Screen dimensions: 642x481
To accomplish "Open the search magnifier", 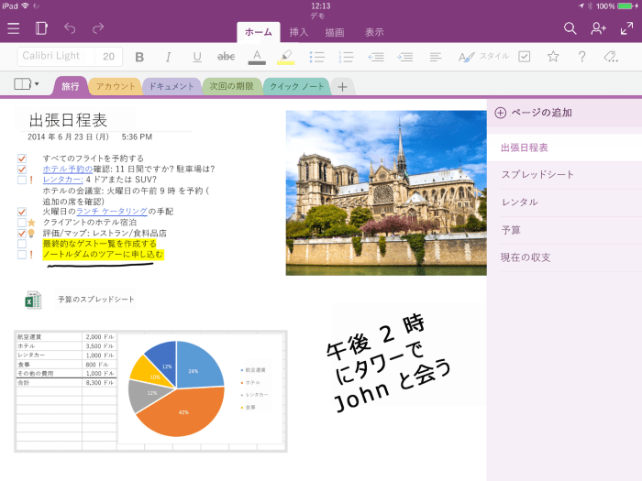I will pos(570,28).
